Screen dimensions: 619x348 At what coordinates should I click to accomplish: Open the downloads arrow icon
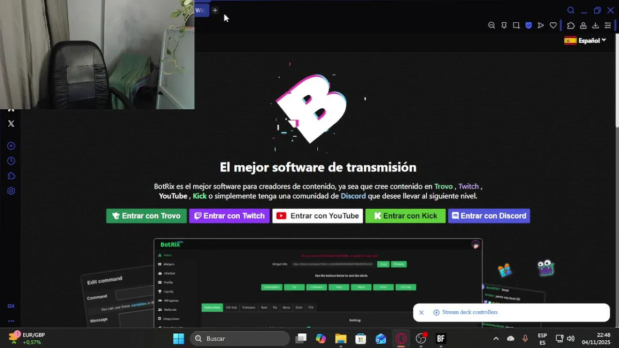tap(596, 26)
